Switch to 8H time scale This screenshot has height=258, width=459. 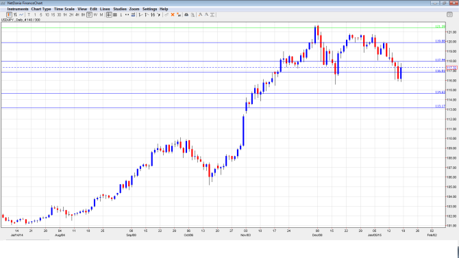click(83, 14)
